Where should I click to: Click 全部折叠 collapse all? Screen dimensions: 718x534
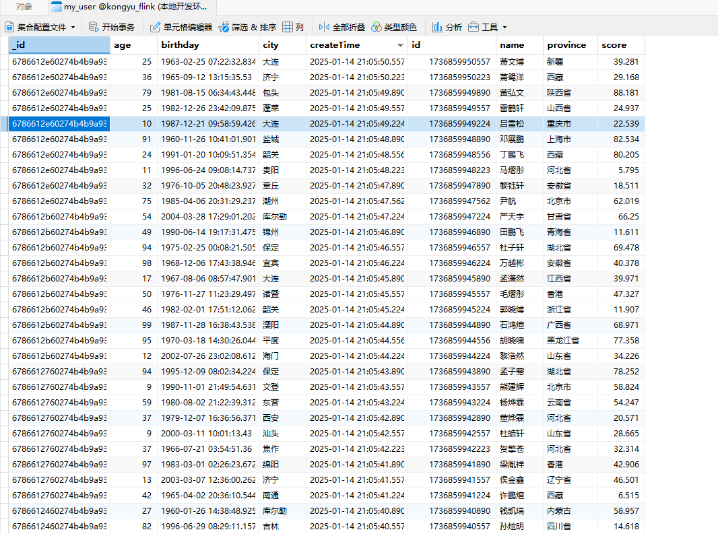click(x=325, y=27)
